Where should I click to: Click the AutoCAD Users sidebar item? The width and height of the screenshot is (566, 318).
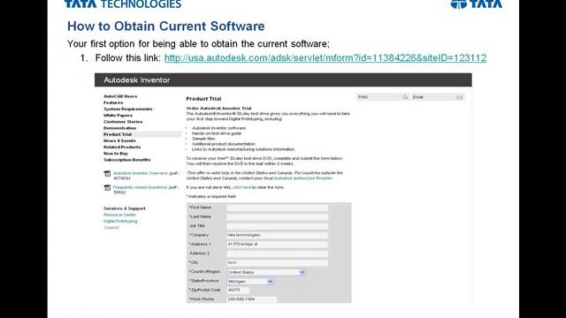[120, 96]
